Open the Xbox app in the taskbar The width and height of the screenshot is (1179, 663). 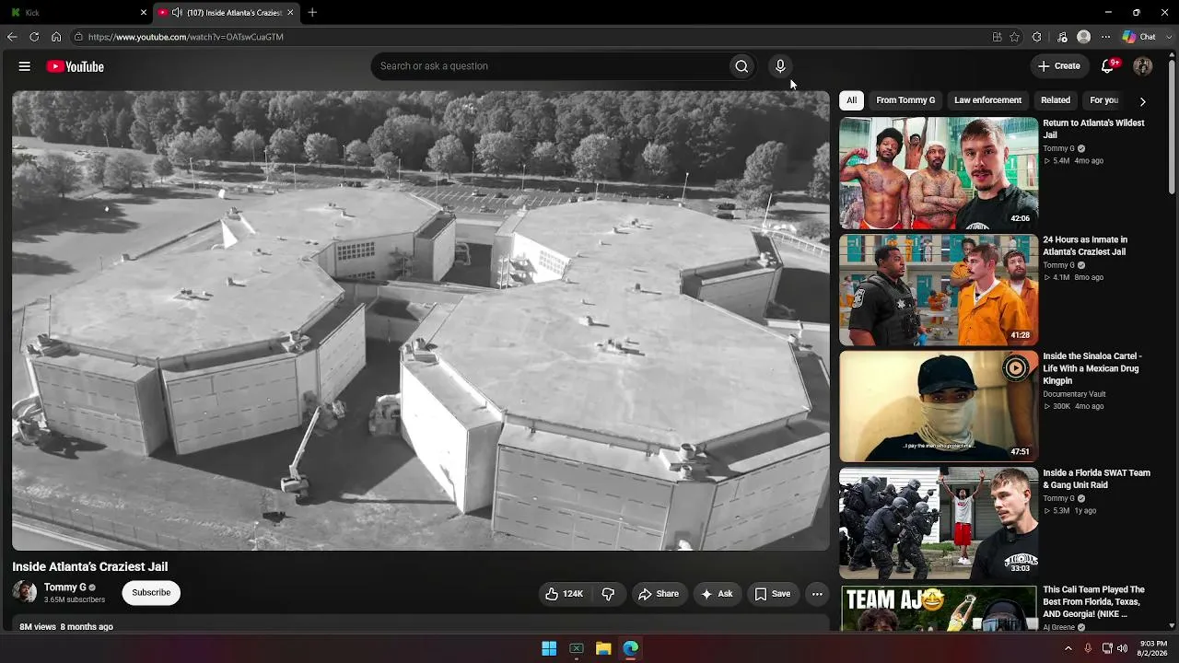click(x=577, y=649)
